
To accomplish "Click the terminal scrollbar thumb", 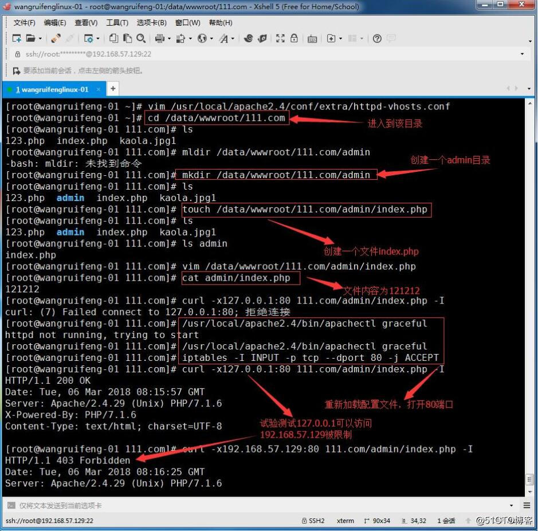I will tap(530, 479).
